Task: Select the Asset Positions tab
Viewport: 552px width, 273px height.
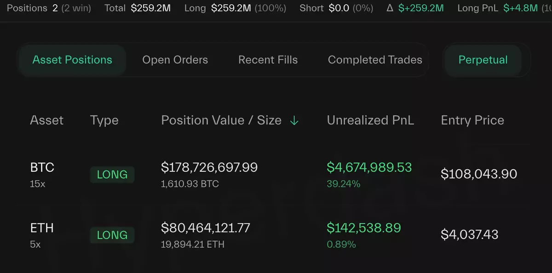Action: [x=72, y=60]
